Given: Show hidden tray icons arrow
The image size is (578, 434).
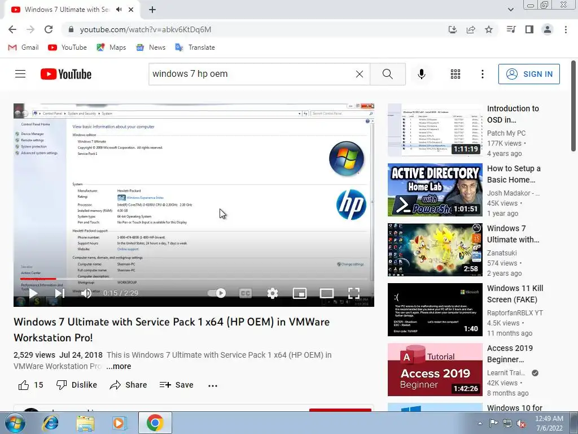Looking at the screenshot, I should click(480, 423).
